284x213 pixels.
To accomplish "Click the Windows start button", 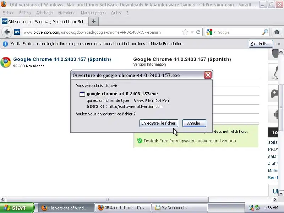I will [x=17, y=208].
